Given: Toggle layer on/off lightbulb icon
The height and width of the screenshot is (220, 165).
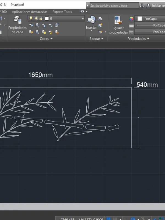Looking at the screenshot, I should (31, 18).
